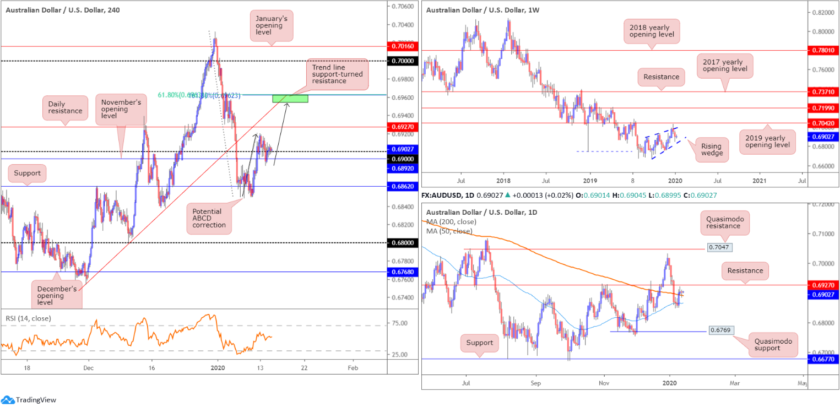
Task: Click the "Resistance" callout on weekly chart
Action: [x=661, y=77]
